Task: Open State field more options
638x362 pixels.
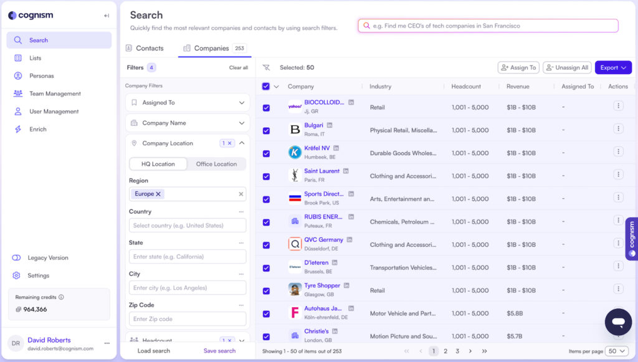Action: point(241,243)
